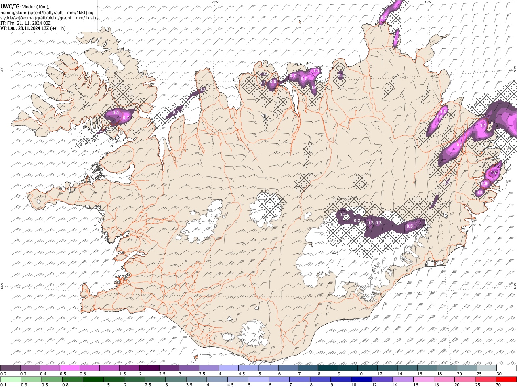
Task: Select the 0.5 bright pink snow legend swatch
Action: 69,368
